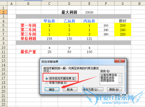Select row 2 header
This screenshot has width=145, height=107.
(x=3, y=12)
